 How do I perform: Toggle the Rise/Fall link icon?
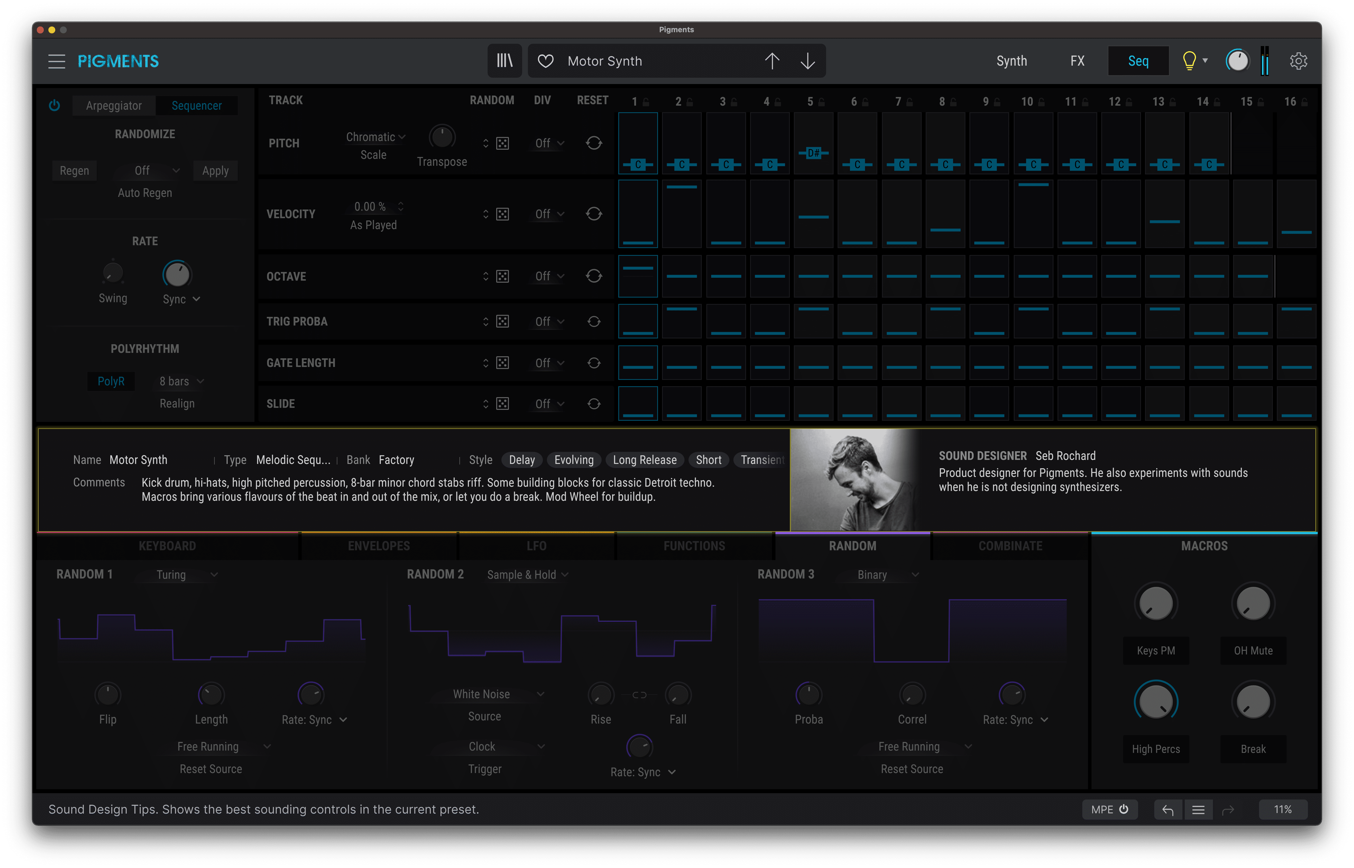639,695
